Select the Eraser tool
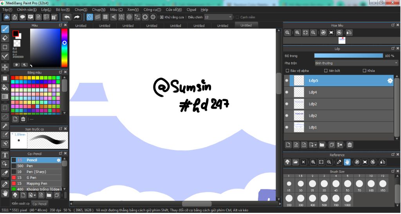Screen dimensions: 401x214 click(5, 38)
